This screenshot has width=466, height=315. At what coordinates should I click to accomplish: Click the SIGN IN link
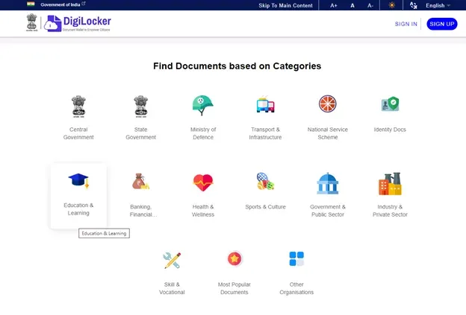tap(406, 24)
